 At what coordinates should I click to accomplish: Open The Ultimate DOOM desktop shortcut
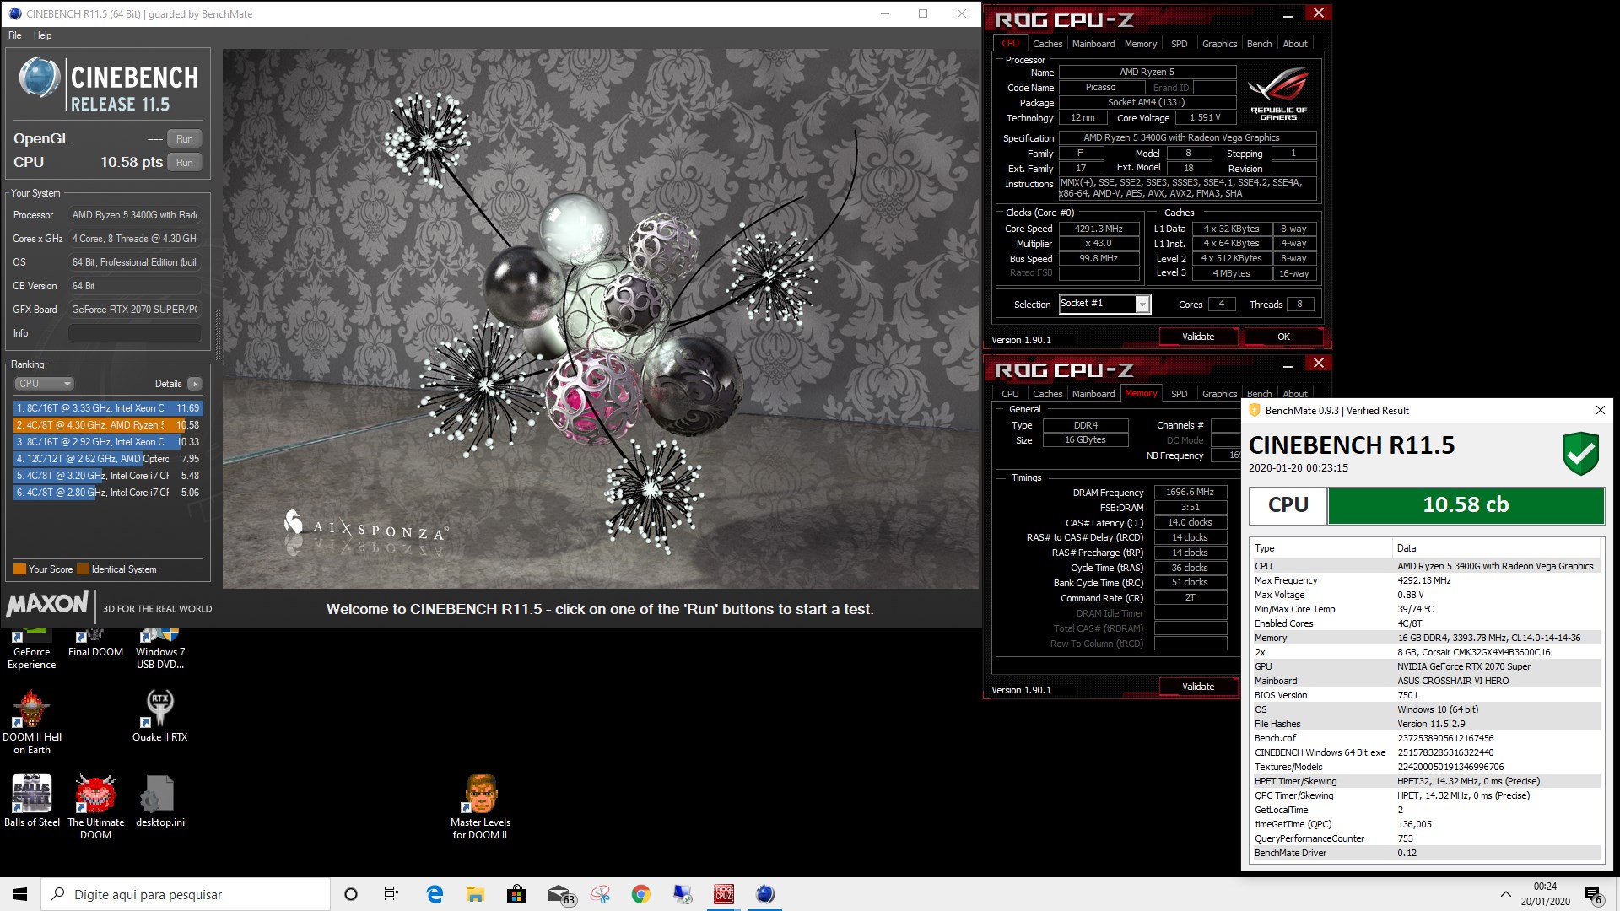click(95, 807)
